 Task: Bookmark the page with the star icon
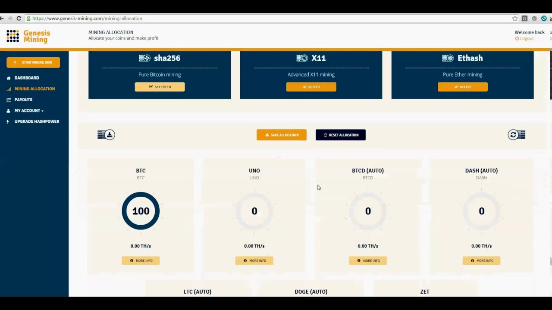pos(515,19)
